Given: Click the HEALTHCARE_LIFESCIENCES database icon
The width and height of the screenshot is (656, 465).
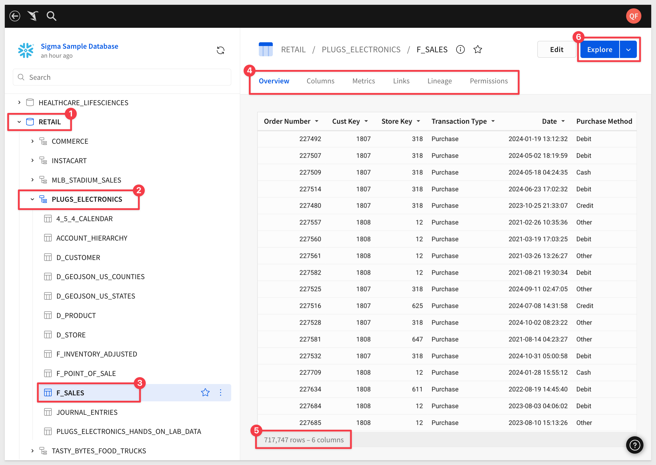Looking at the screenshot, I should pyautogui.click(x=30, y=103).
